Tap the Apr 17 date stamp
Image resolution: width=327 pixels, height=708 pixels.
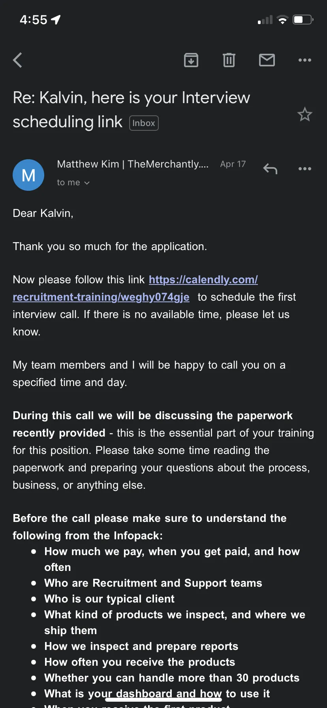[x=233, y=164]
